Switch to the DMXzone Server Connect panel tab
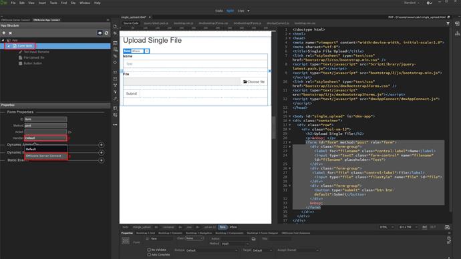The width and height of the screenshot is (461, 259). tap(15, 20)
